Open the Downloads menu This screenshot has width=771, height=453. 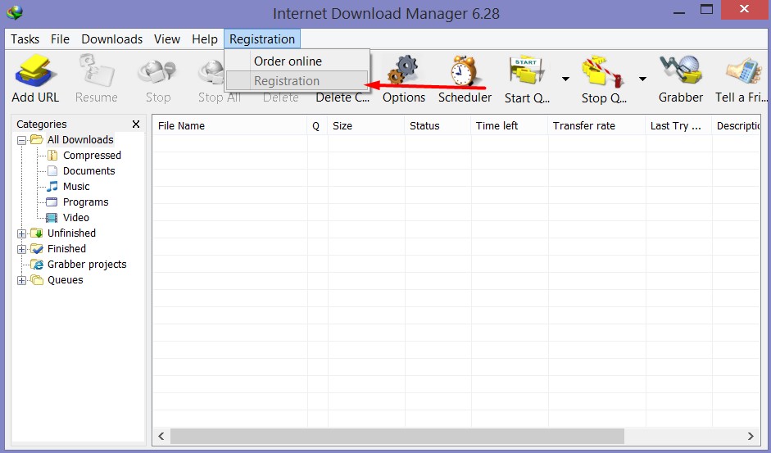[112, 39]
